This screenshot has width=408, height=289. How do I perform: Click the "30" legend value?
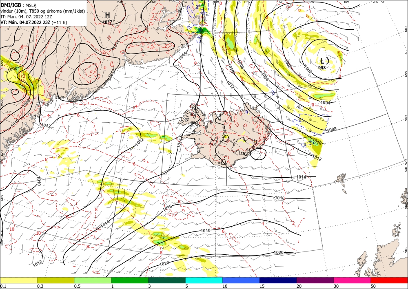coord(336,286)
